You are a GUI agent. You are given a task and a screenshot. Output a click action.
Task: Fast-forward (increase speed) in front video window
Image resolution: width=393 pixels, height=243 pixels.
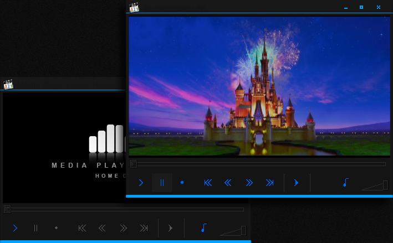point(249,183)
